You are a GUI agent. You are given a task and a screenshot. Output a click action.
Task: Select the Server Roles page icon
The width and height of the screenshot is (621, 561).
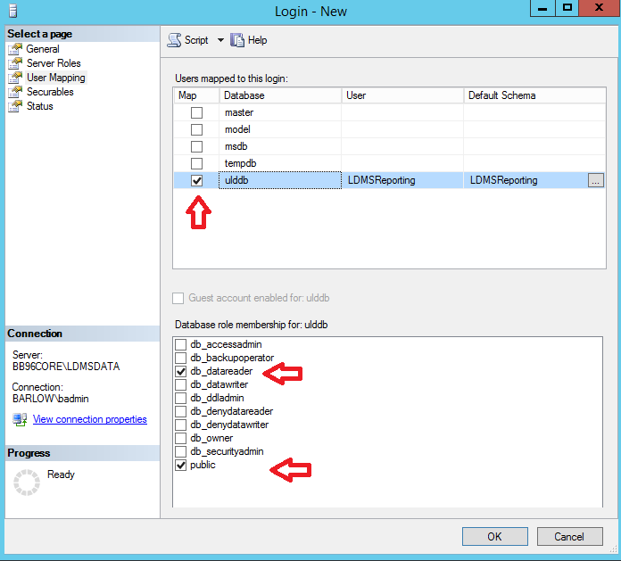[x=14, y=63]
